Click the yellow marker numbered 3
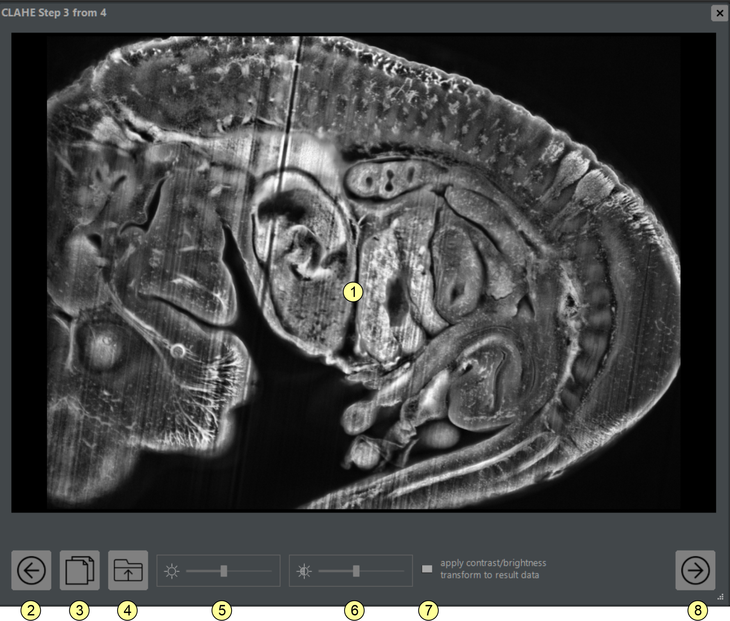Screen dimensions: 730x621 click(x=79, y=610)
